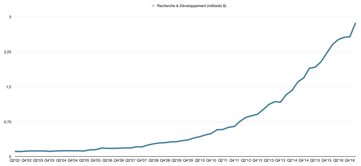Click the Q4'10 axis label
Screen dimensions: 361x166
pyautogui.click(x=211, y=160)
